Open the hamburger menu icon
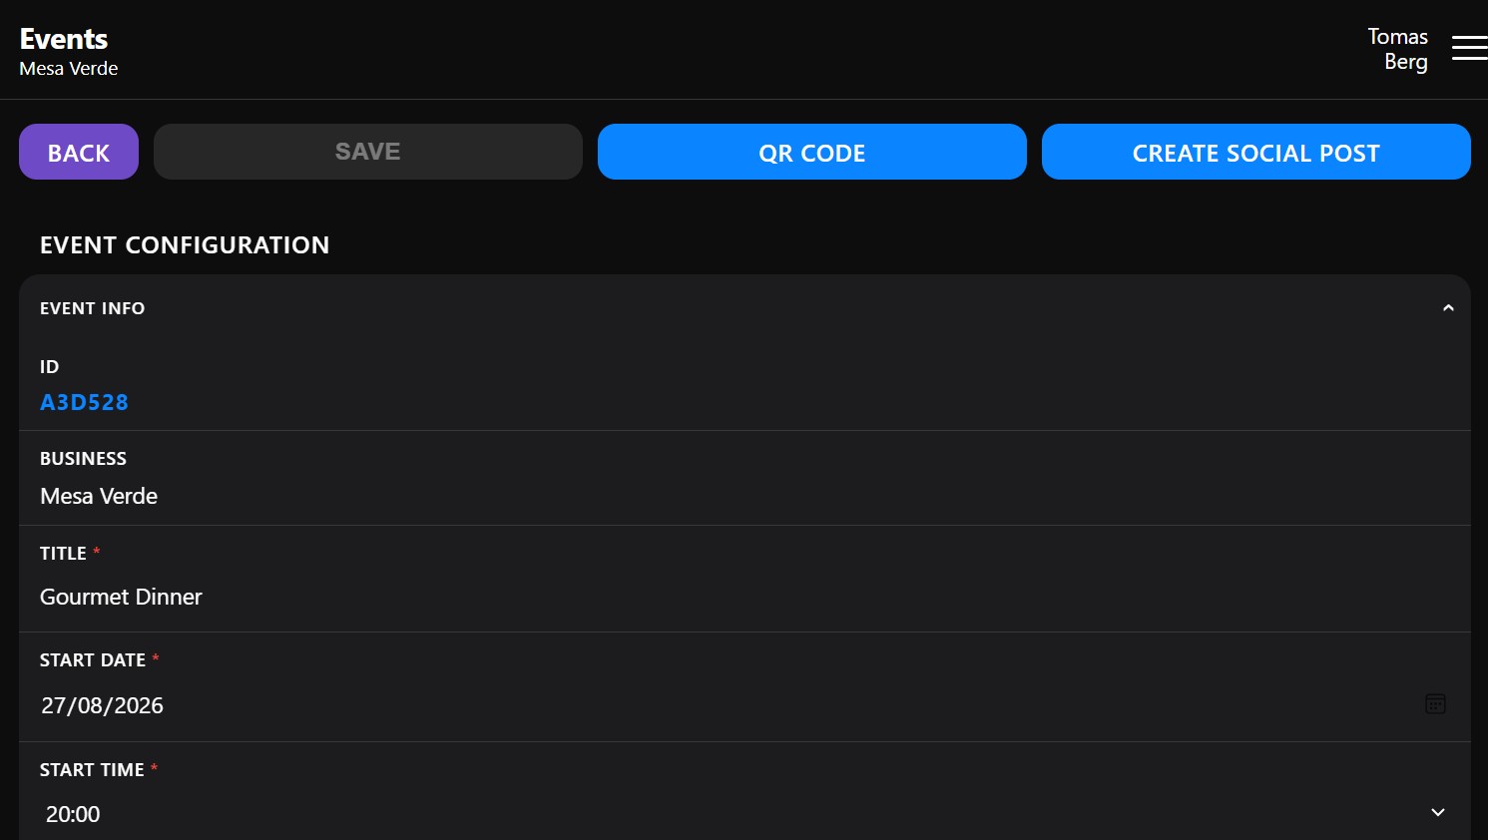Viewport: 1488px width, 840px height. coord(1469,48)
